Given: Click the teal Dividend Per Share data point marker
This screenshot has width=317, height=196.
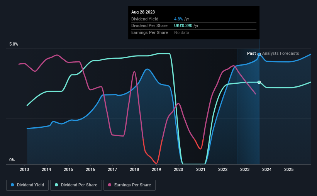Looking at the screenshot, I should tap(259, 82).
